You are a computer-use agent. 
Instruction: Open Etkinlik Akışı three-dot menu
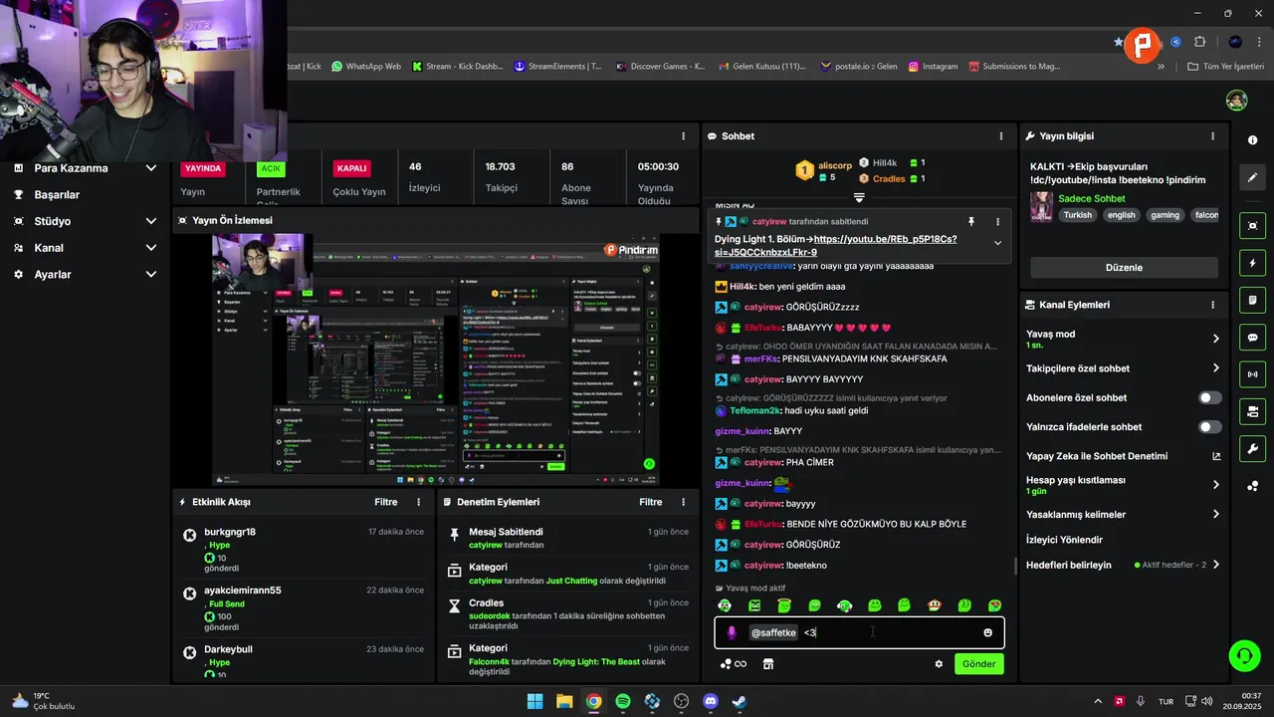click(419, 502)
